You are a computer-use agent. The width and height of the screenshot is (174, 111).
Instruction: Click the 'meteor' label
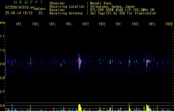(x=40, y=9)
